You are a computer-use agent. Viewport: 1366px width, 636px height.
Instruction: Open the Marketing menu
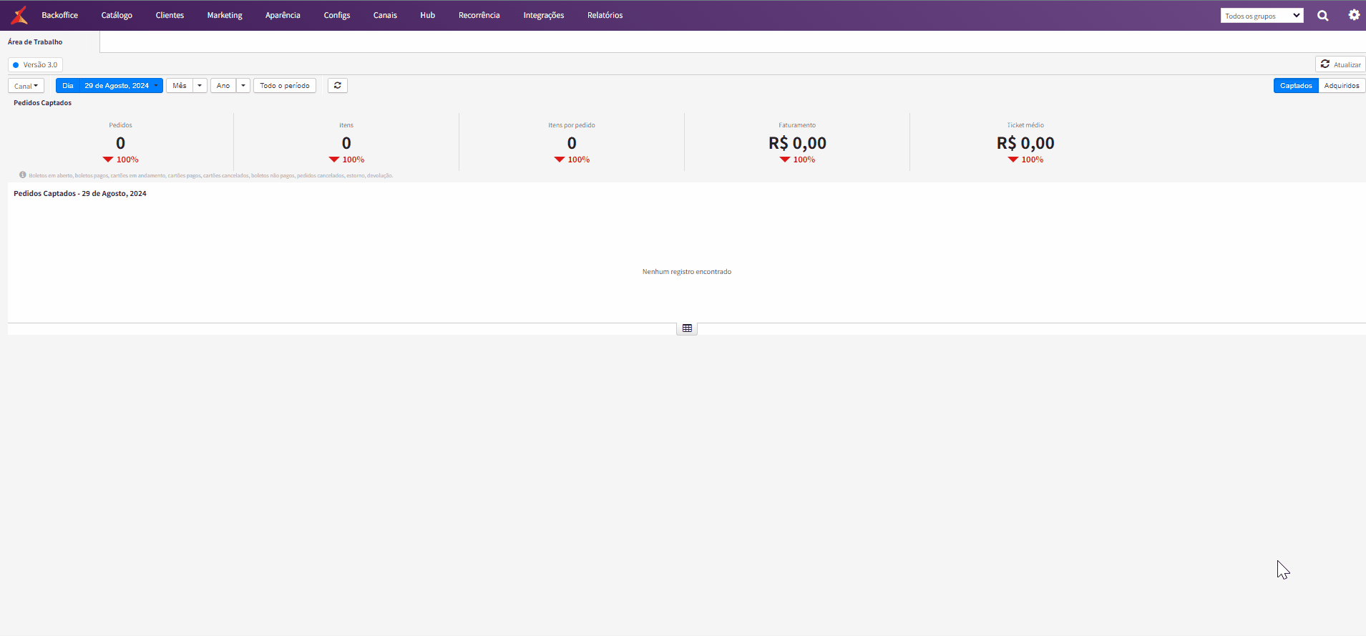coord(225,15)
